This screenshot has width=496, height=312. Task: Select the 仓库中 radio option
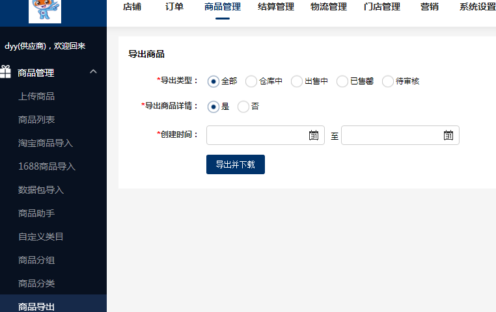click(251, 81)
